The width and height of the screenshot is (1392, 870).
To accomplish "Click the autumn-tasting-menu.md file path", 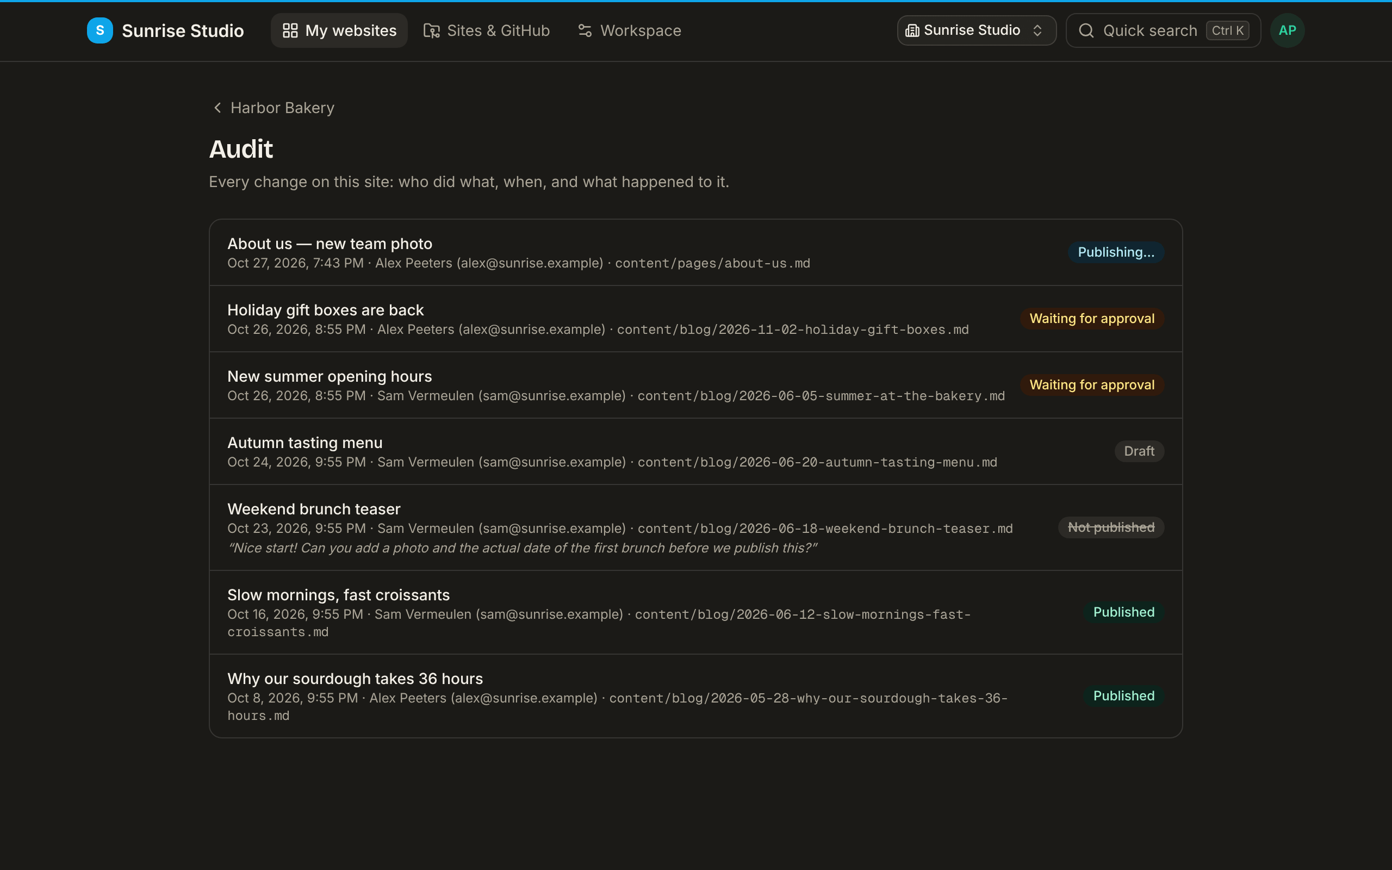I will click(x=817, y=462).
